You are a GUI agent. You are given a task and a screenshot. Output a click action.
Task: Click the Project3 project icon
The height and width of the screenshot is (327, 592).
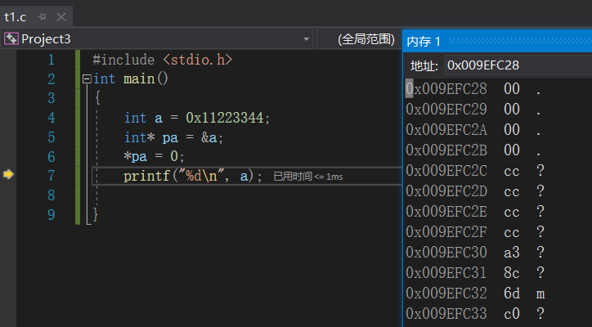pyautogui.click(x=11, y=38)
